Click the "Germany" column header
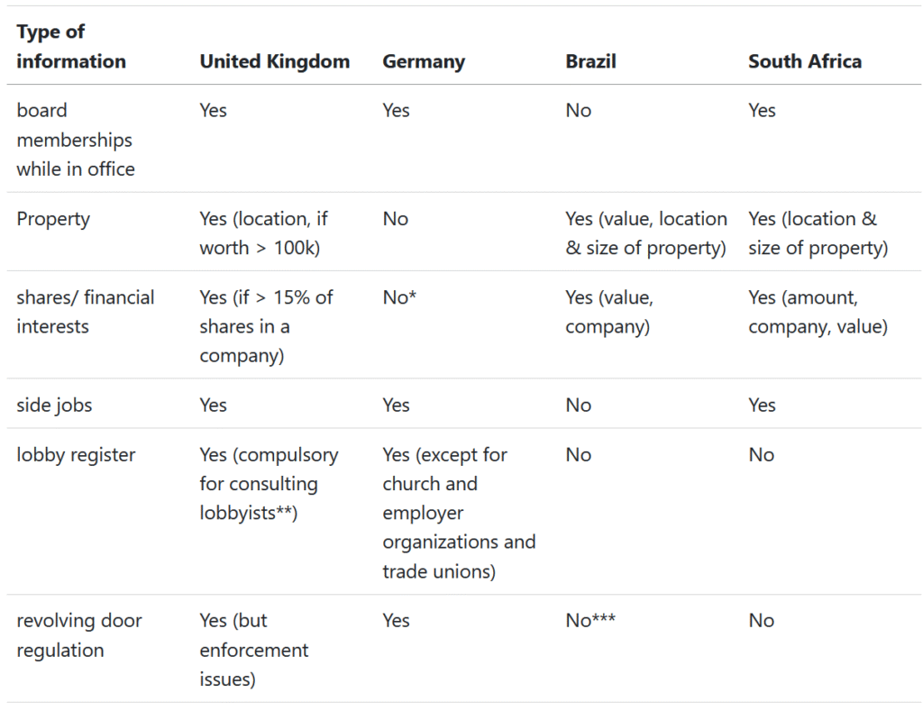The height and width of the screenshot is (711, 923). pos(424,61)
